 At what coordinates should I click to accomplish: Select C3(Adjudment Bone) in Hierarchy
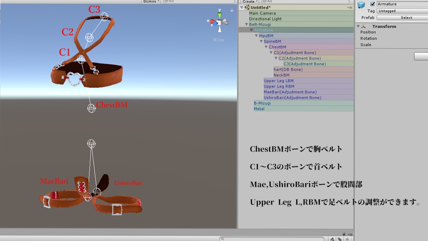click(305, 64)
